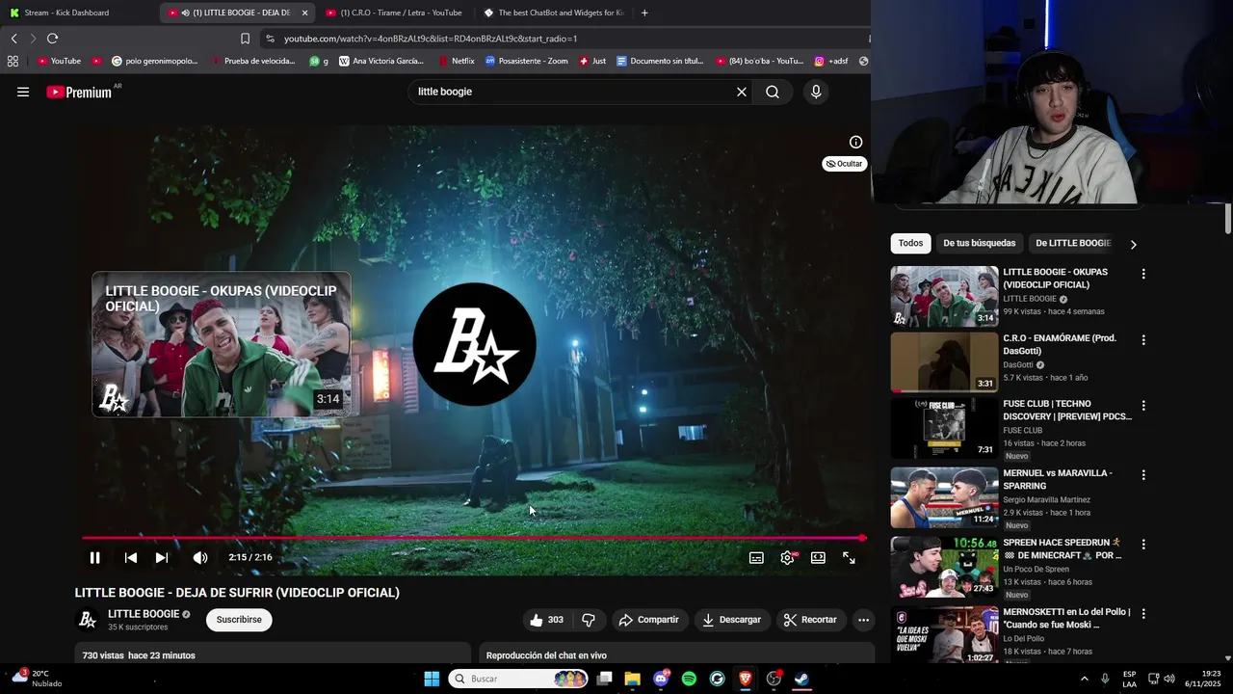Switch to best ChatBot and Widgets tab

click(x=554, y=13)
